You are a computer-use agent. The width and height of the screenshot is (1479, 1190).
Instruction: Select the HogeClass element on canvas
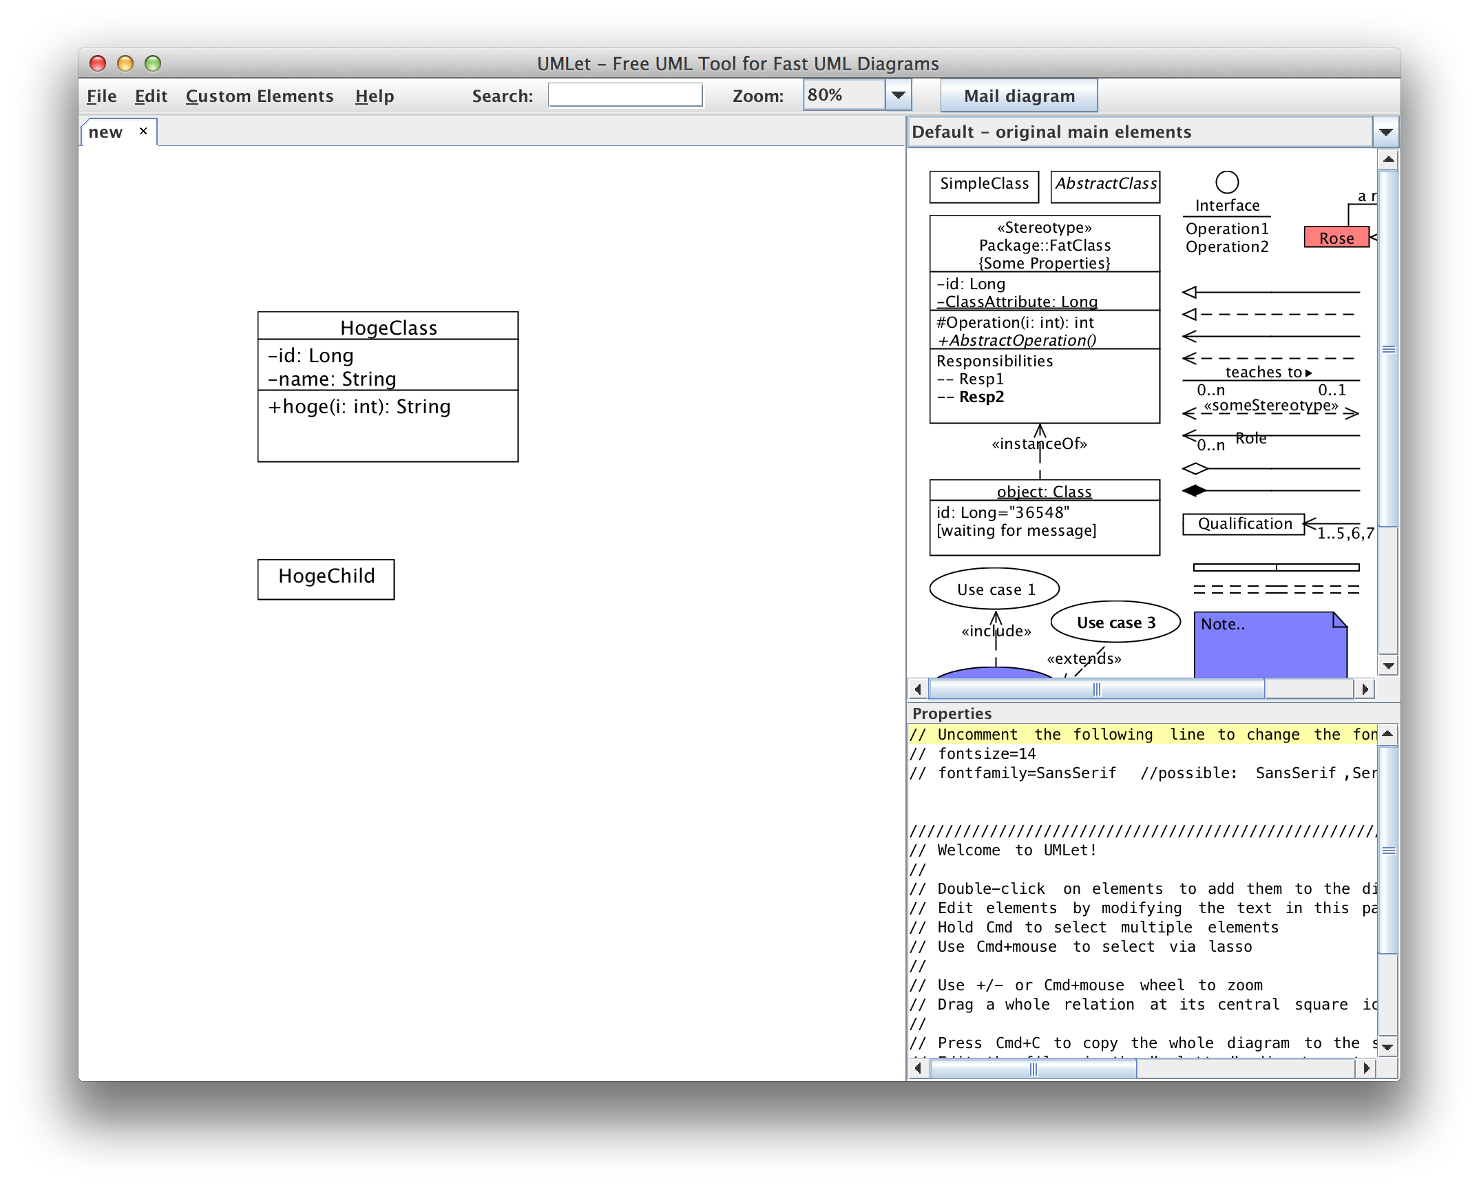tap(388, 386)
